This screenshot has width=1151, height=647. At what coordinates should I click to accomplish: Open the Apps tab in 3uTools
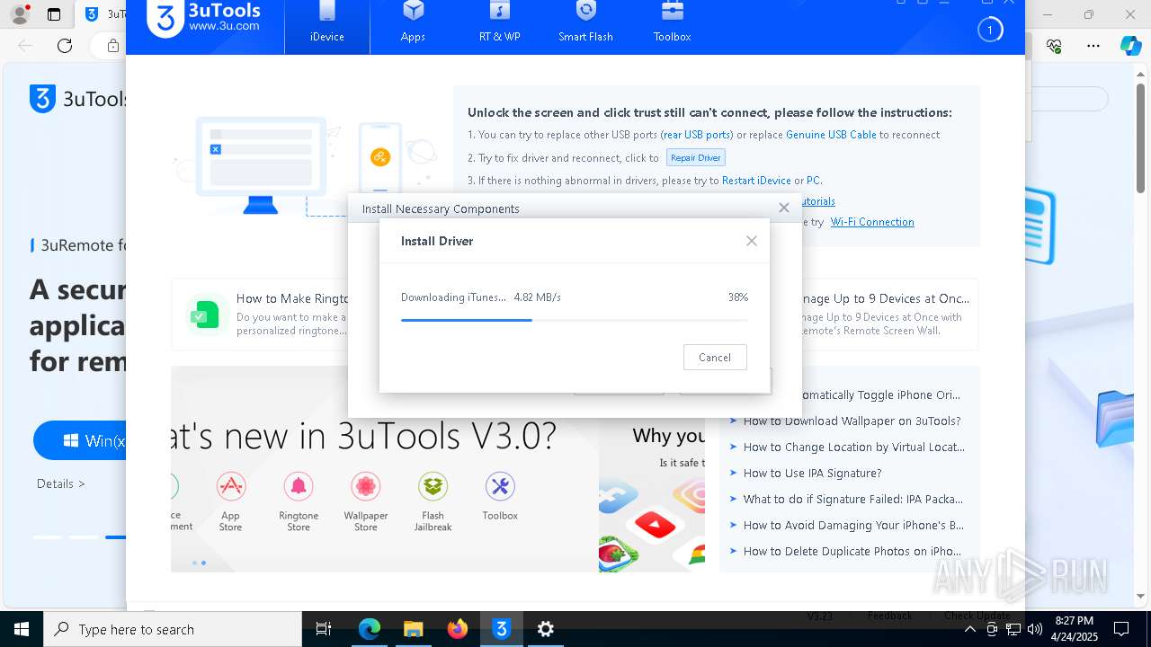click(x=413, y=24)
